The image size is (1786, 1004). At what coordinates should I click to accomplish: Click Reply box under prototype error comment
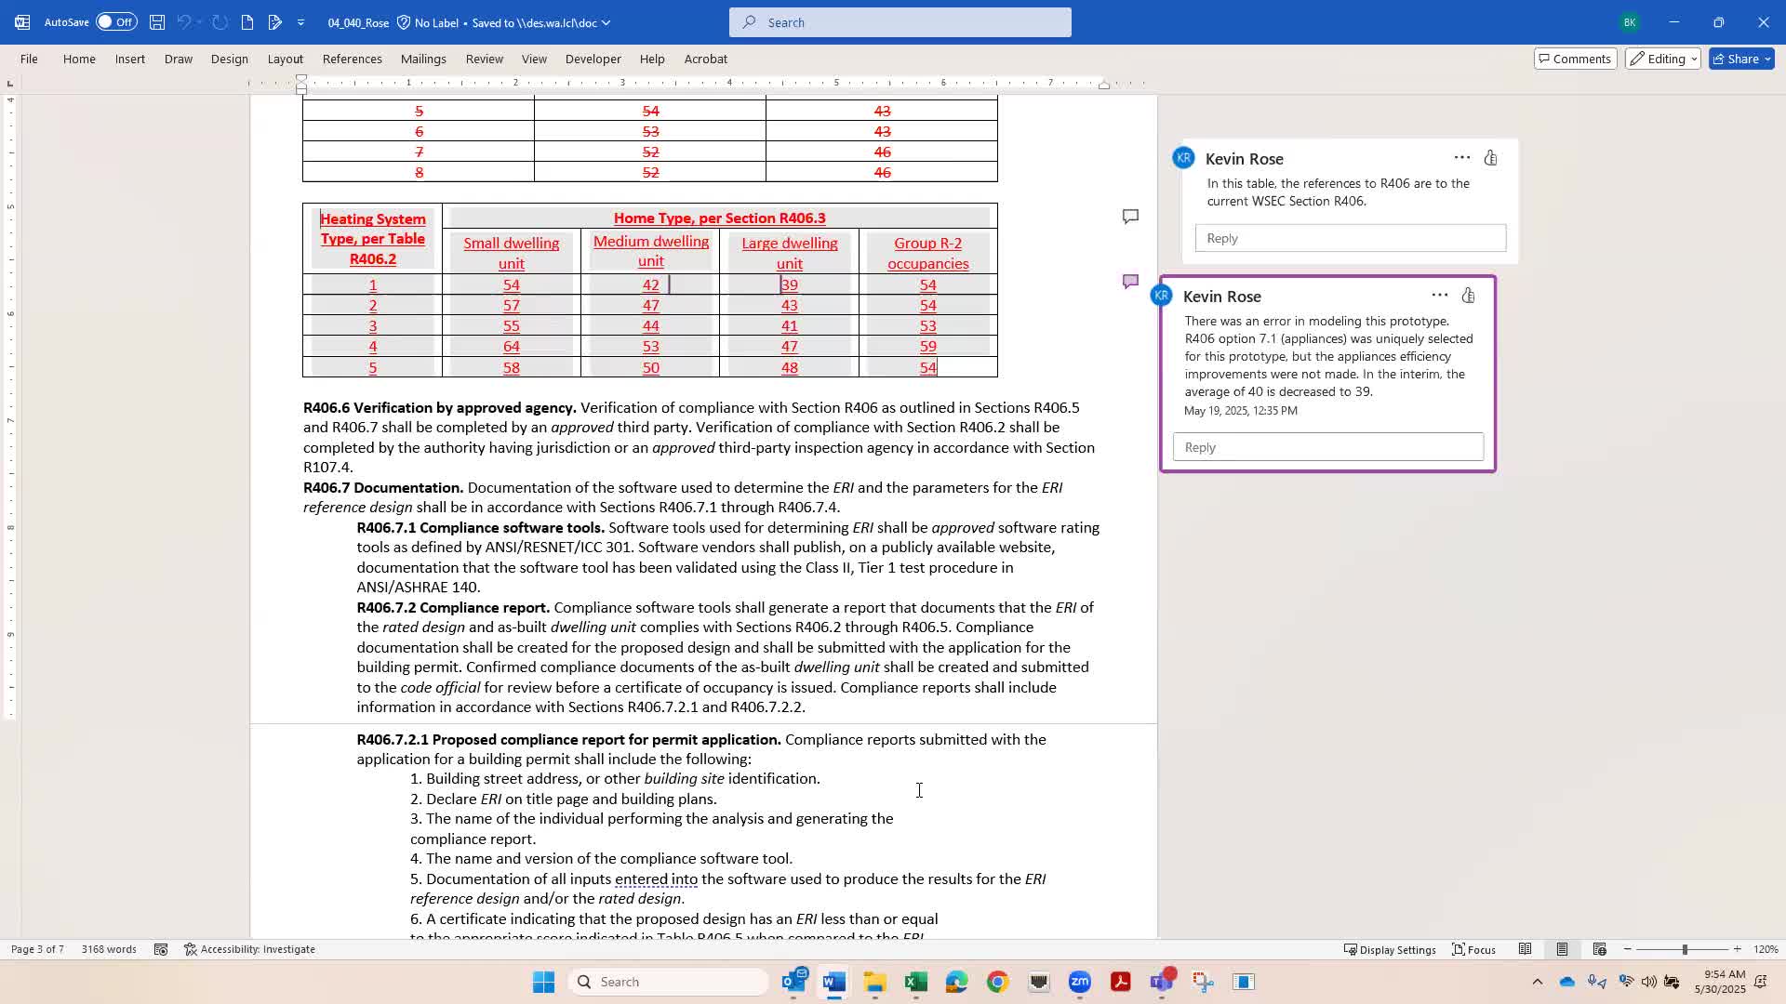1328,447
